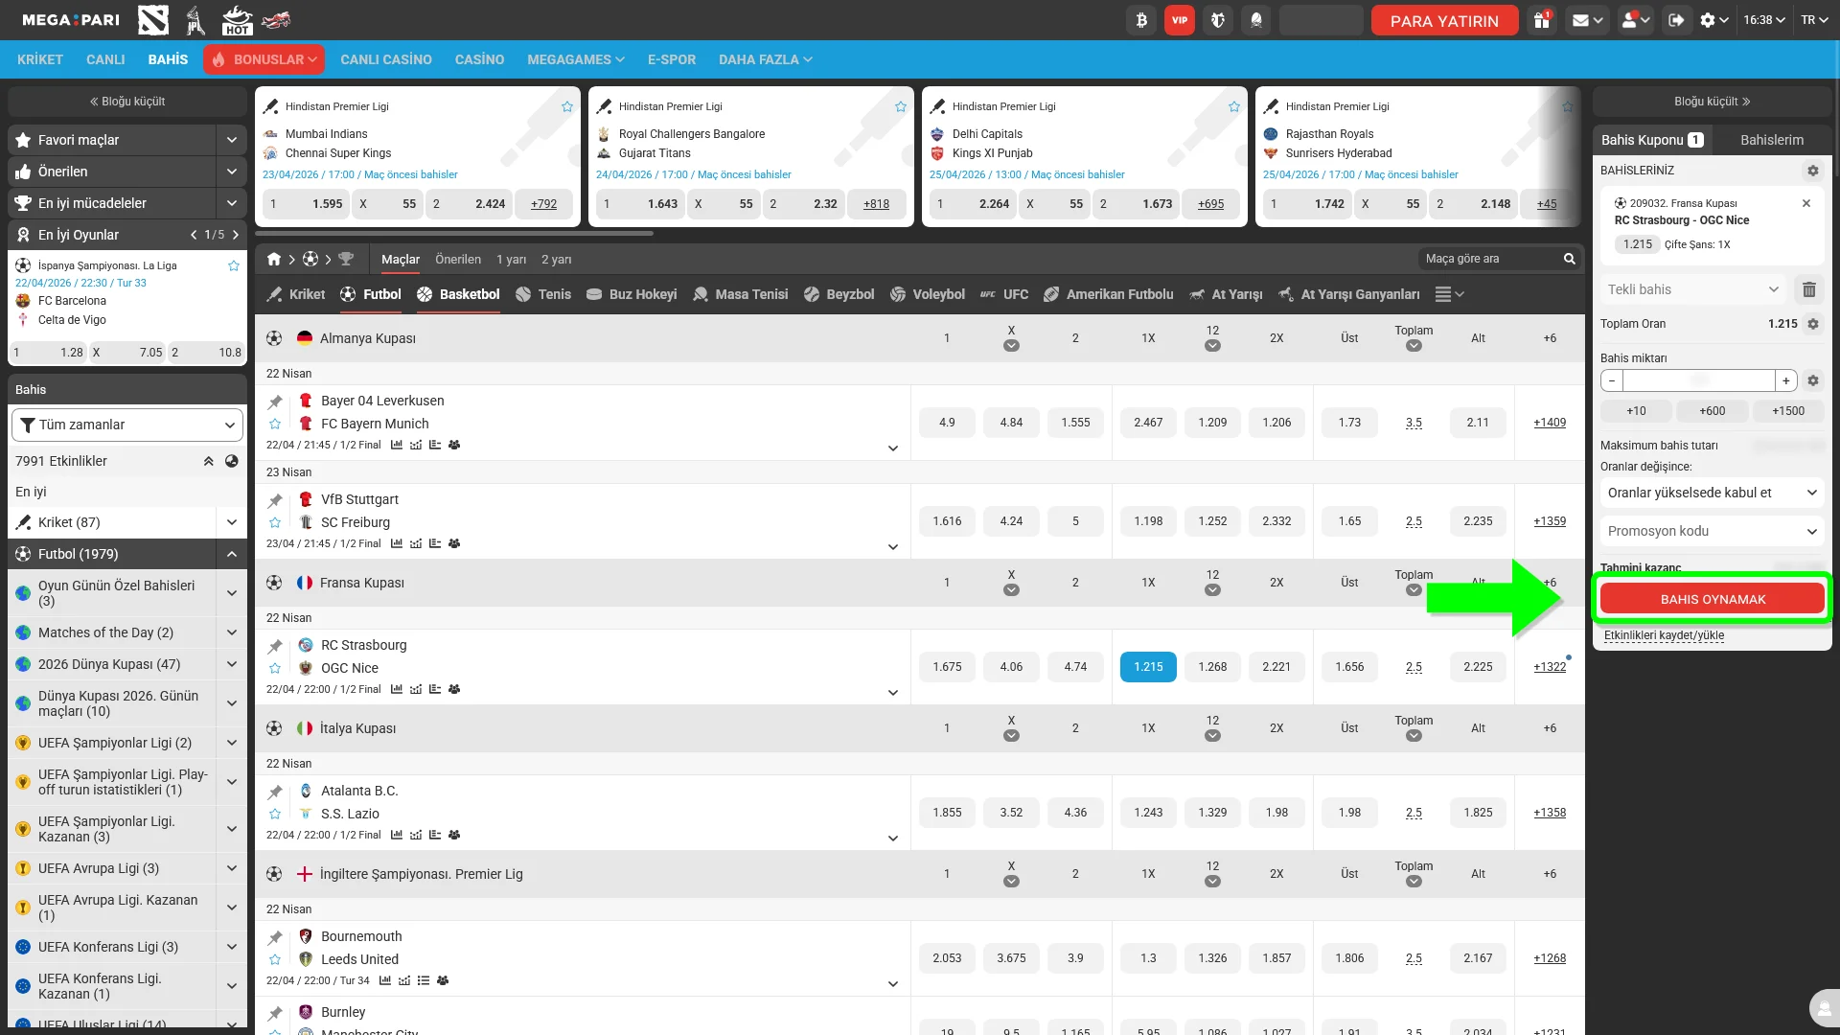Viewport: 1840px width, 1035px height.
Task: Expand the Favori maçlar section
Action: (232, 140)
